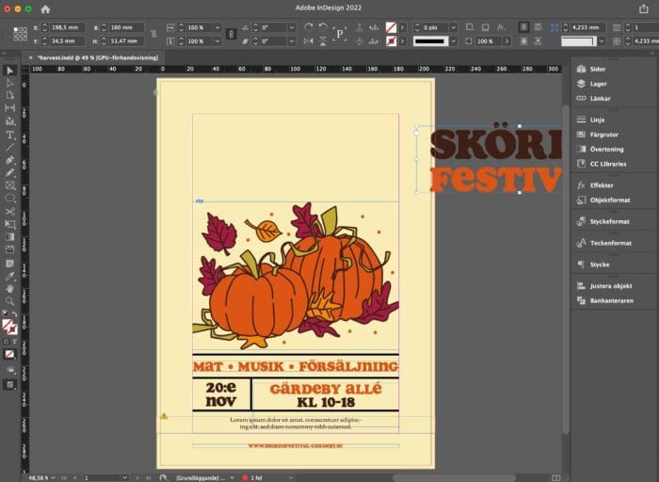
Task: Select the Note tool
Action: [x=9, y=264]
